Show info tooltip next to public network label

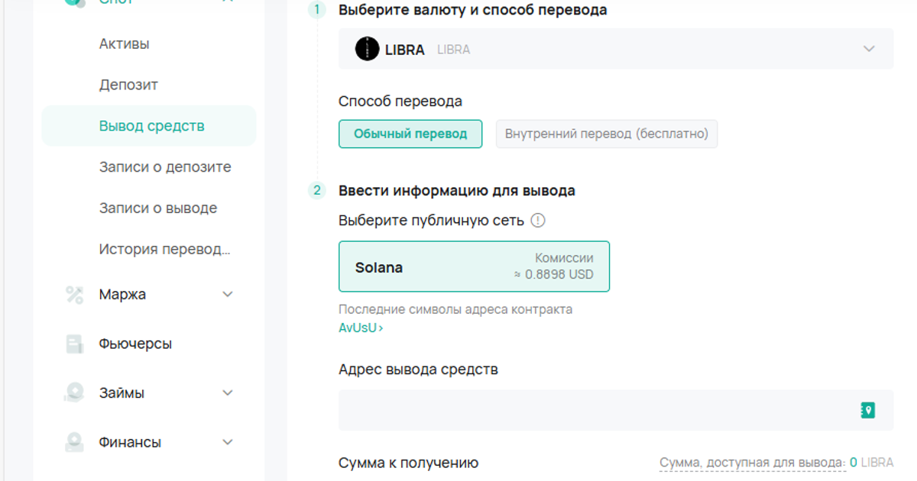coord(538,221)
